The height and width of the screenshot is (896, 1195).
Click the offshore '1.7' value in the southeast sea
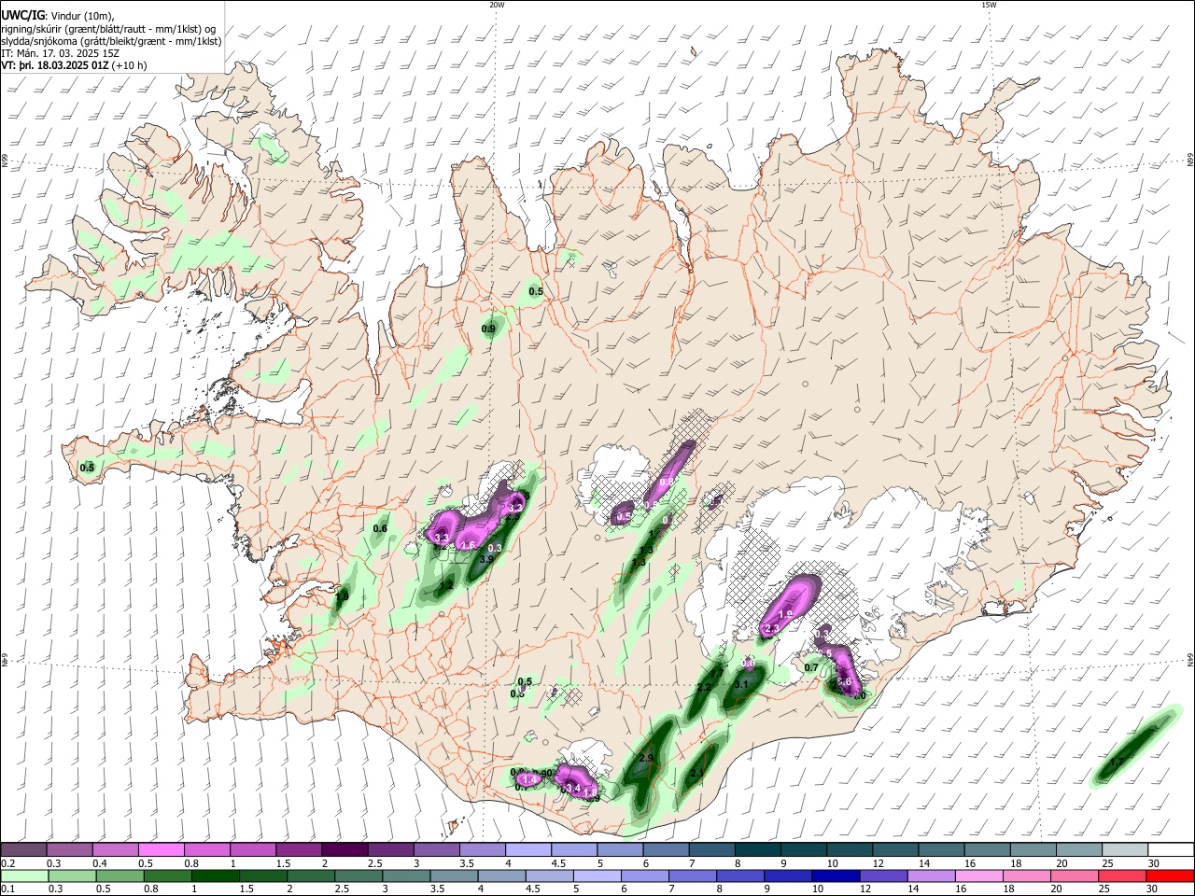[1116, 763]
